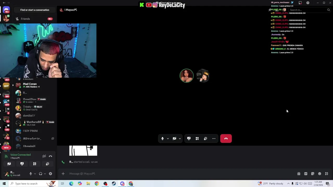The height and width of the screenshot is (187, 333).
Task: Launch activity from Voice Connected panel
Action: pos(35,164)
